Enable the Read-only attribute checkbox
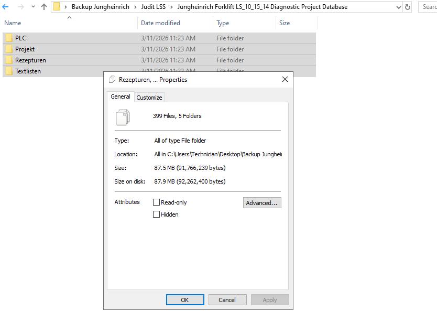The image size is (437, 333). (x=156, y=202)
